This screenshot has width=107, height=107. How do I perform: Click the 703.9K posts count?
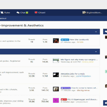[45, 102]
